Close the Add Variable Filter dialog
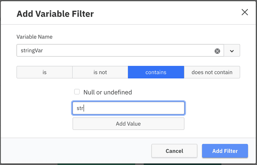Viewport: 257px width, 165px height. pyautogui.click(x=245, y=12)
